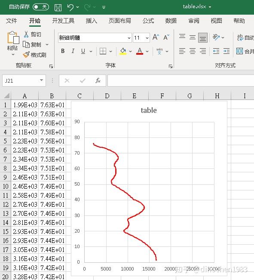
Task: Open the font size dropdown
Action: click(x=147, y=38)
